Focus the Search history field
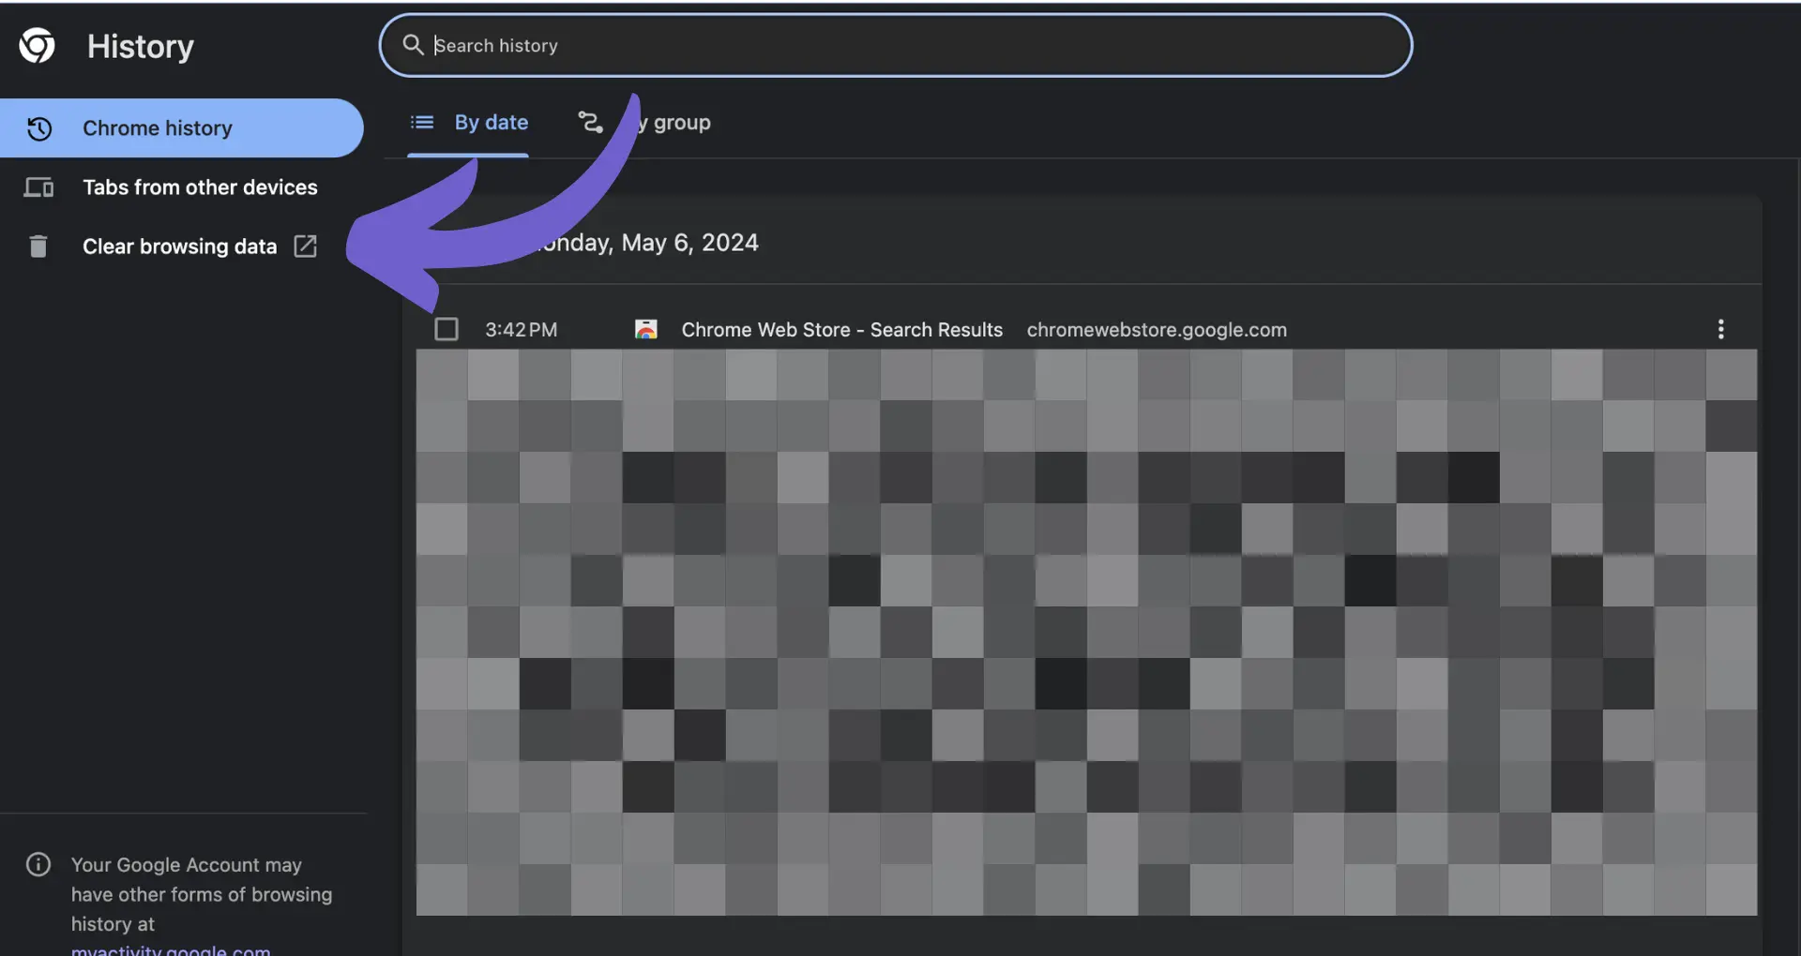Screen dimensions: 1801x956 tap(895, 45)
